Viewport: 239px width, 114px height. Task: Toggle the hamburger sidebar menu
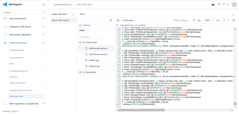click(x=44, y=4)
